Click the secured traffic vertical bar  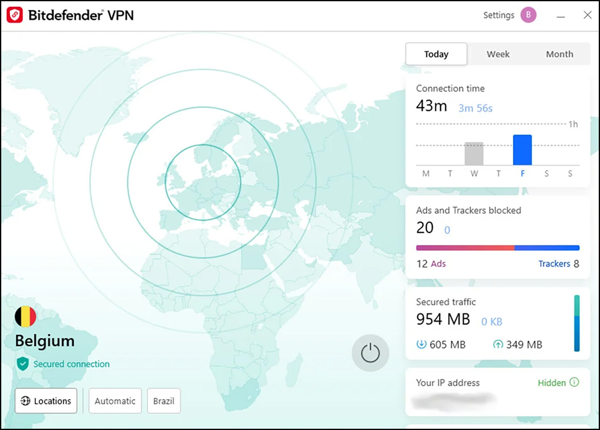tap(577, 323)
